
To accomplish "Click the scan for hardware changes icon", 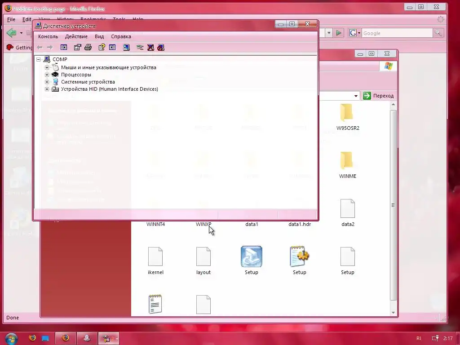I will pyautogui.click(x=126, y=47).
